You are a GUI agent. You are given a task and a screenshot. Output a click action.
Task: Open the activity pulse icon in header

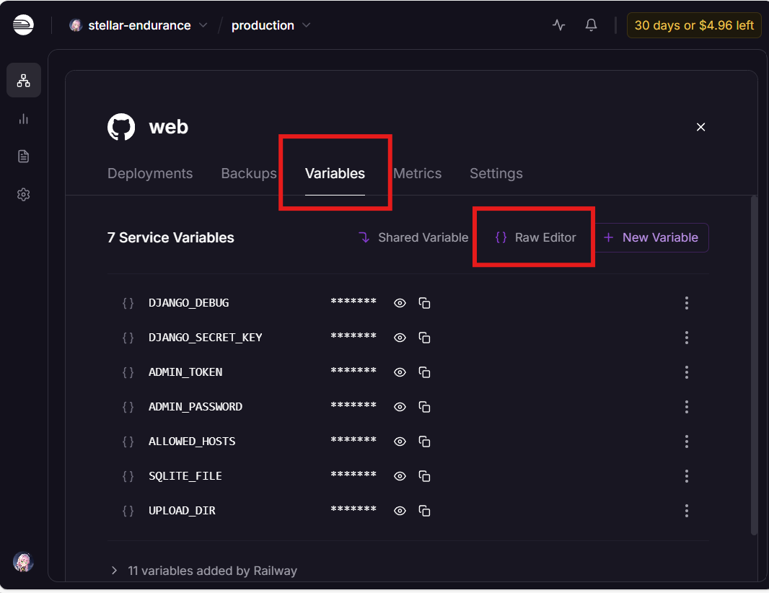point(558,25)
